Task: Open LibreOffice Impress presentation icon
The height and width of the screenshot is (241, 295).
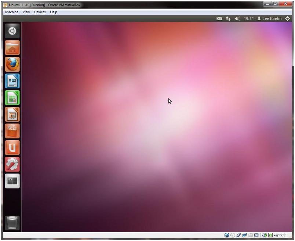Action: click(12, 114)
